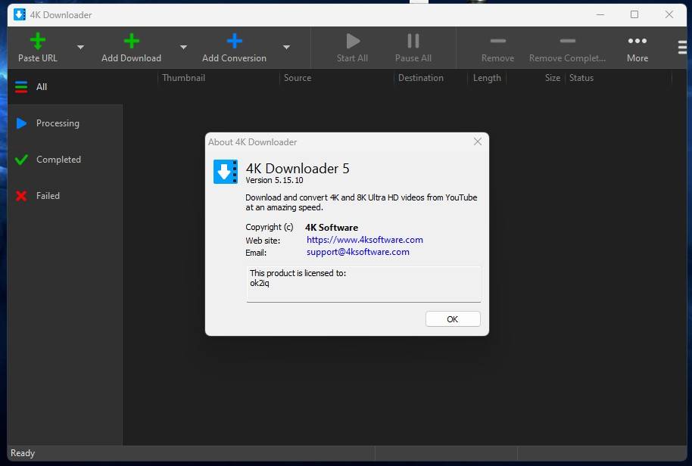Open the https://www.4ksoftware.com link
The width and height of the screenshot is (692, 466).
[x=364, y=240]
